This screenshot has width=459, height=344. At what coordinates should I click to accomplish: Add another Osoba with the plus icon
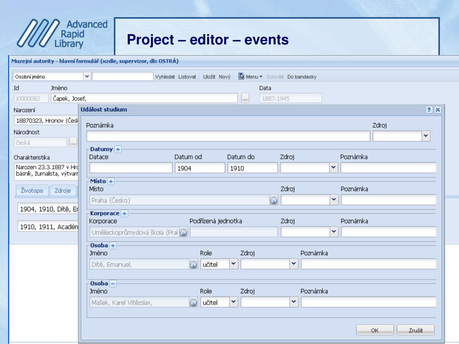click(113, 245)
